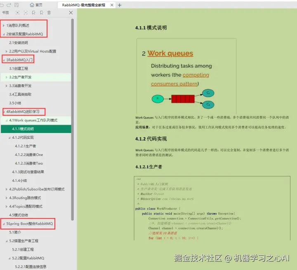Image resolution: width=297 pixels, height=270 pixels.
Task: Click the expand all bookmarks icon
Action: 17,13
